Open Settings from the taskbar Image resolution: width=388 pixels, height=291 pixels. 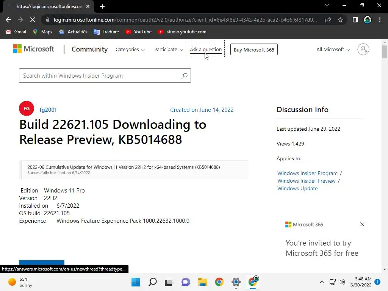pos(236,282)
